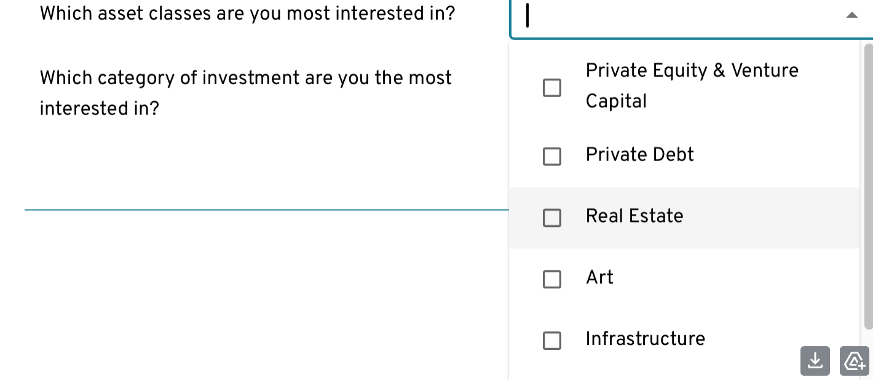Select the "Art" option label

tap(599, 277)
